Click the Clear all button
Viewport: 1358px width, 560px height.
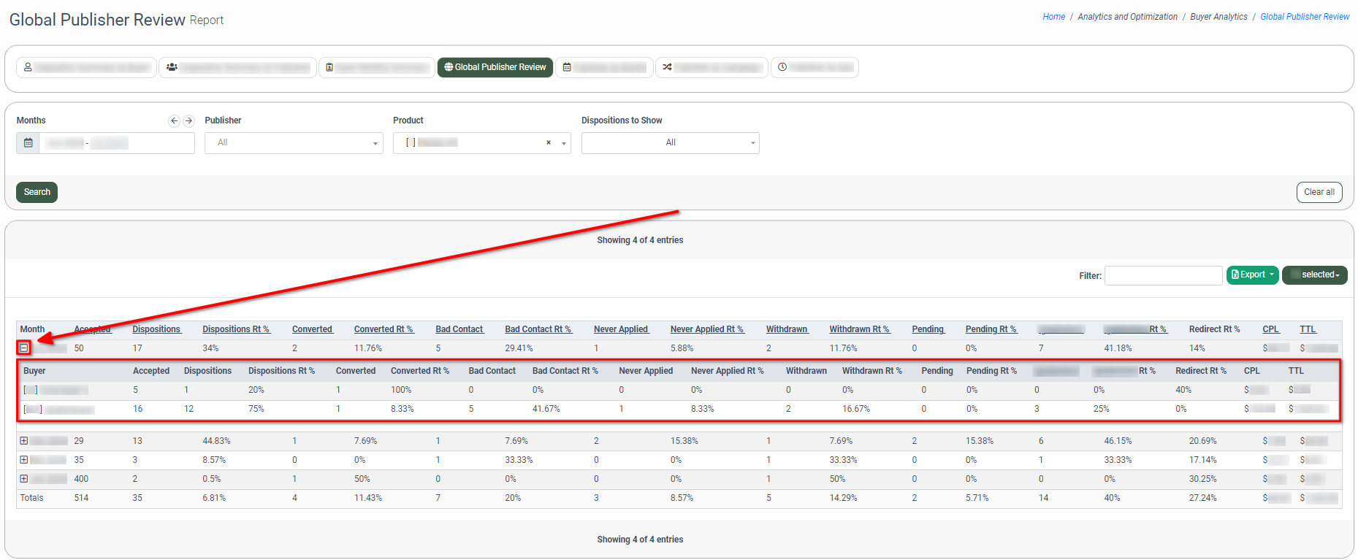click(1319, 192)
